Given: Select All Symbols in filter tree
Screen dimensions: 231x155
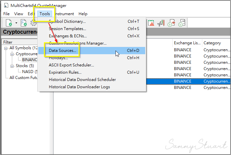Looking at the screenshot, I should (x=23, y=48).
